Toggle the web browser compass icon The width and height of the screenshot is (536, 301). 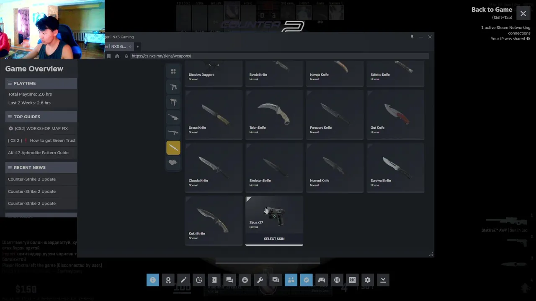click(306, 280)
